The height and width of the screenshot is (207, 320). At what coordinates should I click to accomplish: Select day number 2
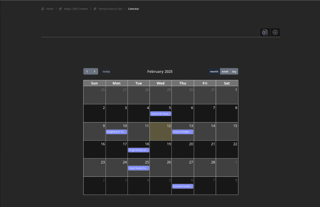(104, 108)
